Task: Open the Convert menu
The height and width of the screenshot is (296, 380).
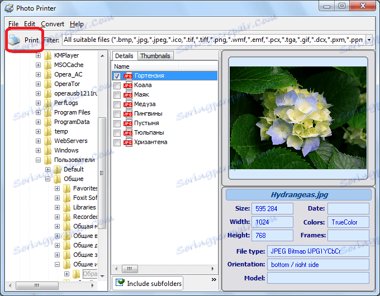Action: (52, 24)
